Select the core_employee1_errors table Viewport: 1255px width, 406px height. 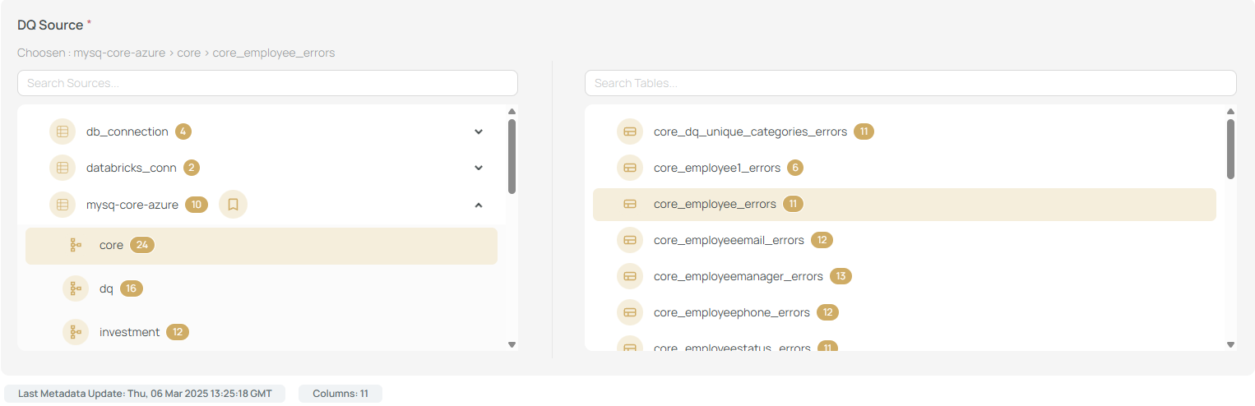[x=716, y=168]
